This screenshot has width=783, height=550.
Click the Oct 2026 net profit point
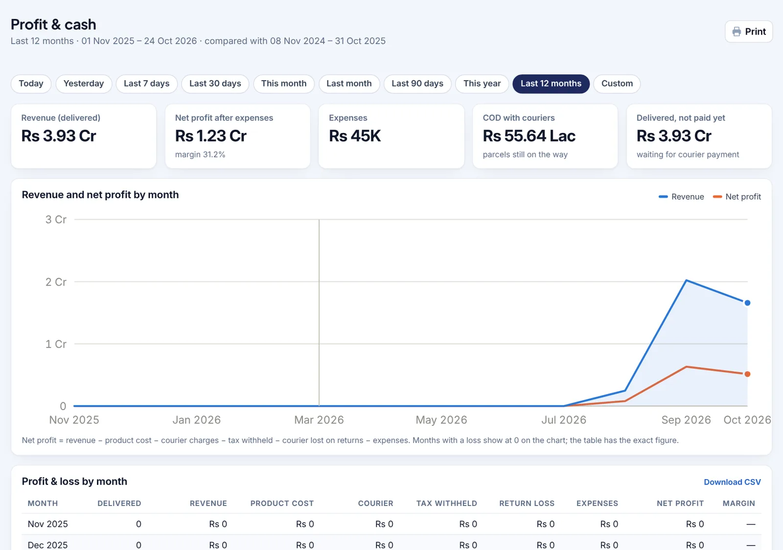(x=747, y=374)
